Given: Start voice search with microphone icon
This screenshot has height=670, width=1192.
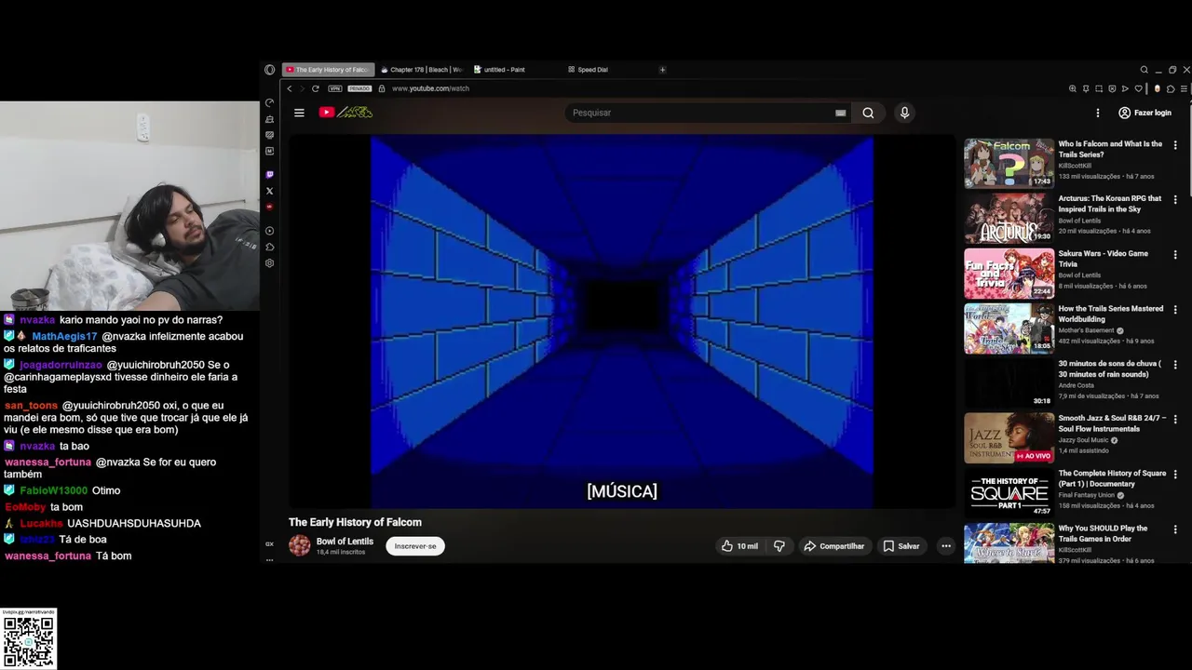Looking at the screenshot, I should coord(904,113).
